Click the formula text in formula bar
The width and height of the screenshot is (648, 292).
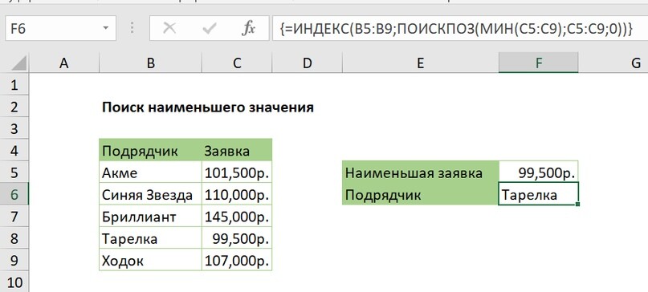[x=456, y=28]
